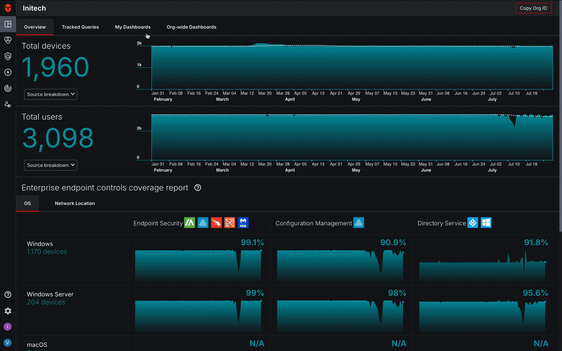Open the My Dashboards tab
Image resolution: width=562 pixels, height=351 pixels.
pos(133,27)
